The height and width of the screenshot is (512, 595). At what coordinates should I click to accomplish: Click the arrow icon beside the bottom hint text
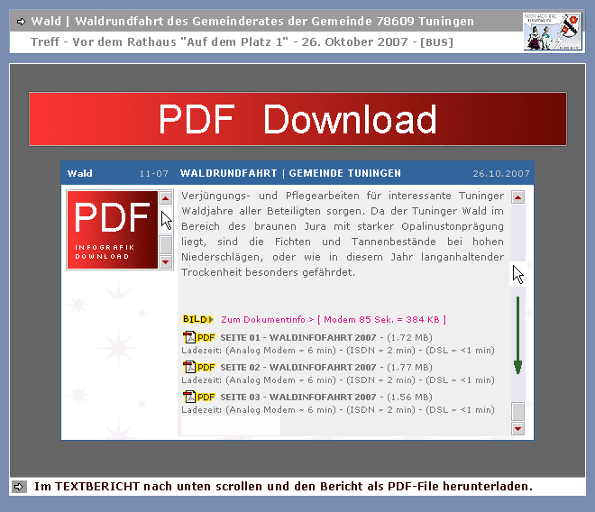pyautogui.click(x=20, y=487)
